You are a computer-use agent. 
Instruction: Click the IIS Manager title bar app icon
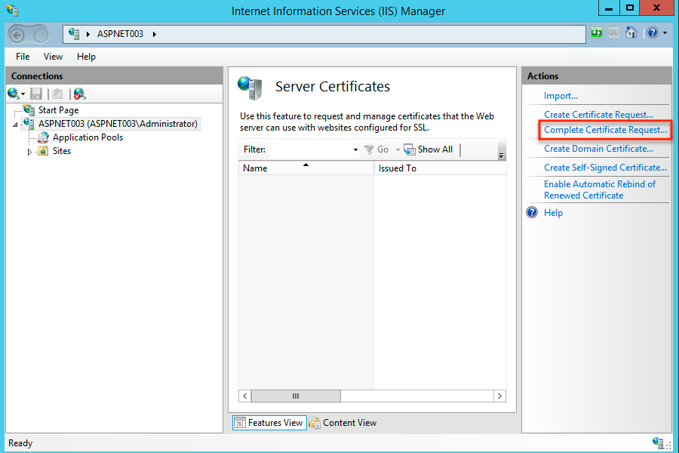(12, 10)
